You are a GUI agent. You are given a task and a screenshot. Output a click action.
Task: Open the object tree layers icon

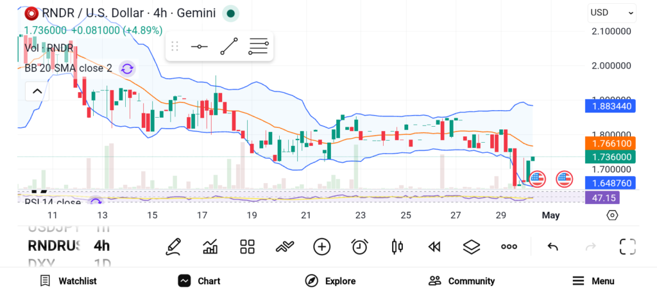click(x=472, y=246)
